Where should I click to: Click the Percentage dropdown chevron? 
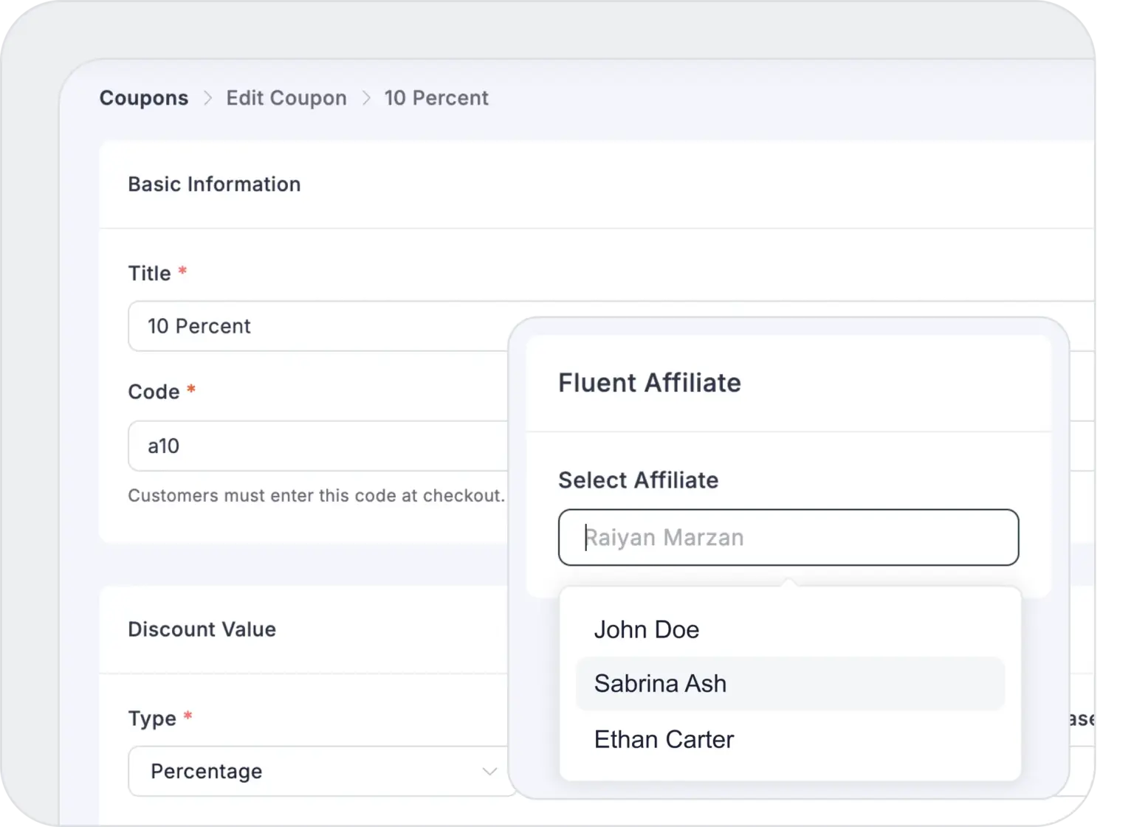tap(489, 772)
